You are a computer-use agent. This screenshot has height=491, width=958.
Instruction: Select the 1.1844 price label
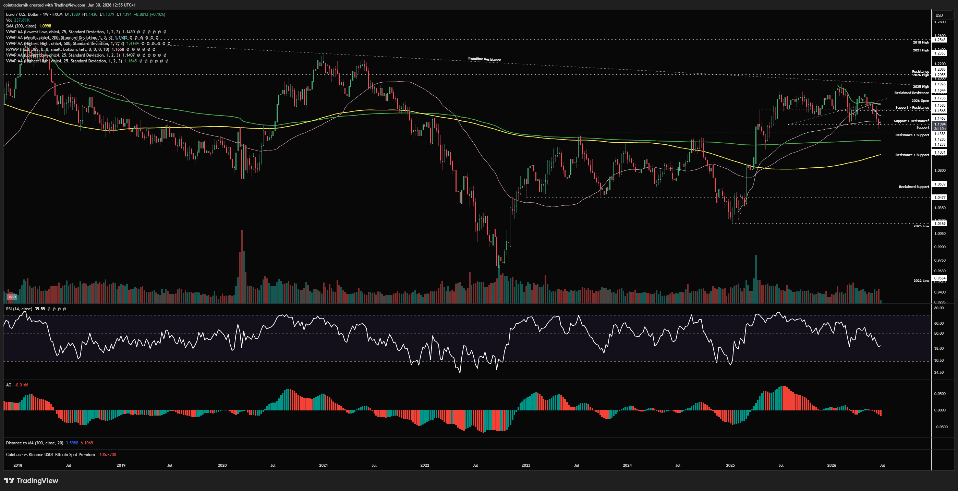click(940, 91)
